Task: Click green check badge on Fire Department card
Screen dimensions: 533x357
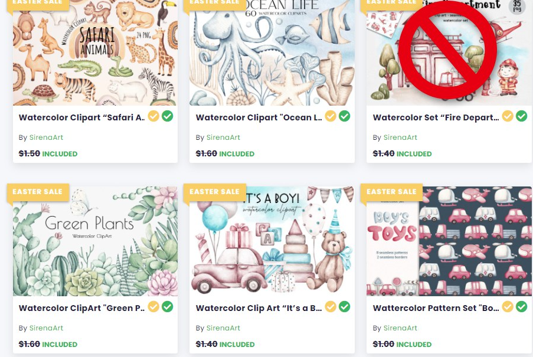Action: [521, 116]
